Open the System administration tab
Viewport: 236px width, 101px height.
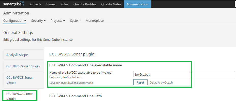point(75,21)
